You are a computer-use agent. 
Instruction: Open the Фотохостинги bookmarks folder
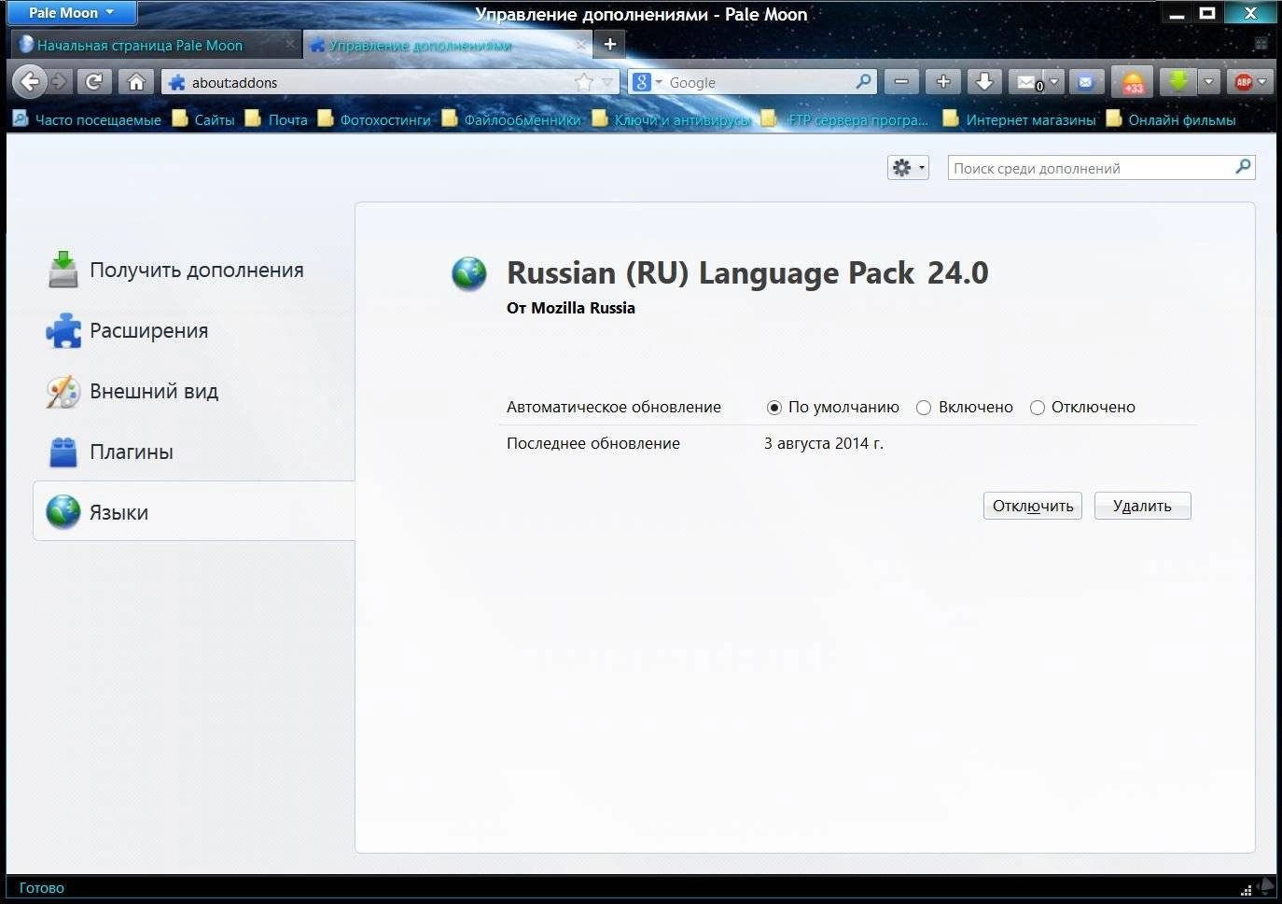tap(374, 119)
